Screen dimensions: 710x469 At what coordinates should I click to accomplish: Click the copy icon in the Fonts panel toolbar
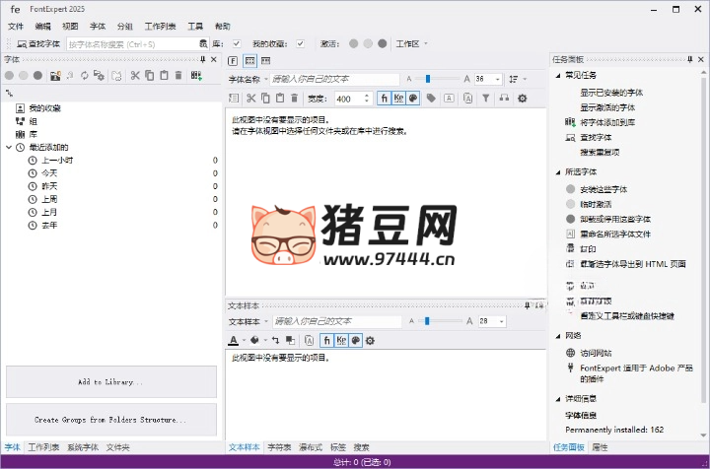pyautogui.click(x=150, y=76)
